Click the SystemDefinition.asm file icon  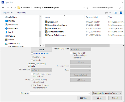point(46,35)
